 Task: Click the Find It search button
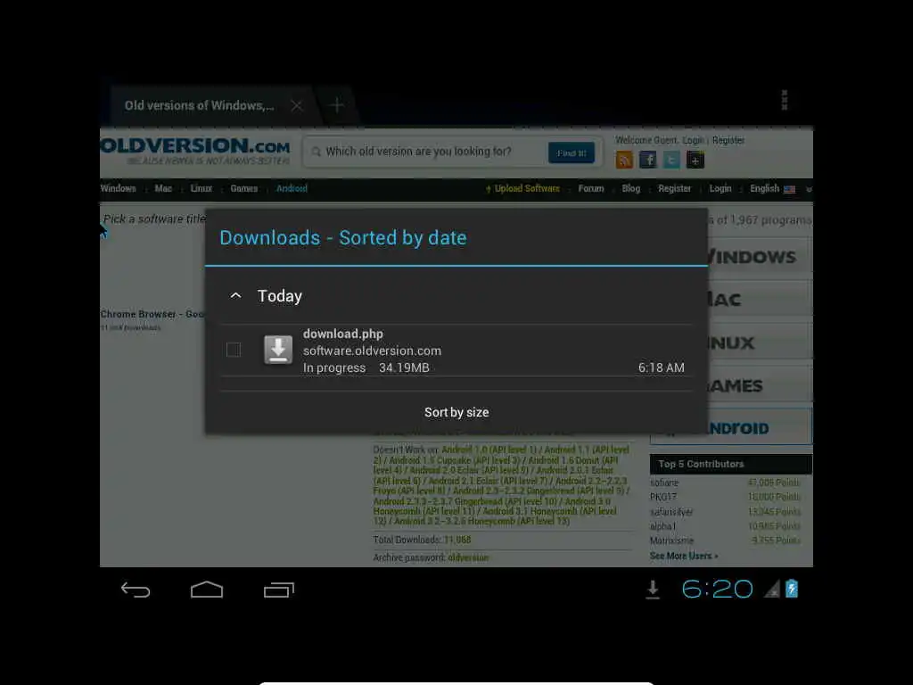tap(572, 153)
